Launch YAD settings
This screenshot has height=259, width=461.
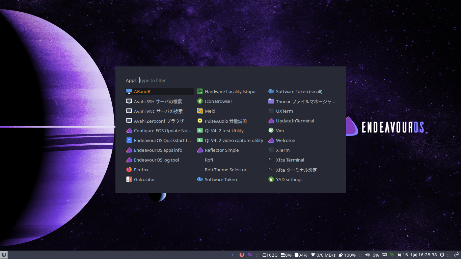[x=302, y=179]
